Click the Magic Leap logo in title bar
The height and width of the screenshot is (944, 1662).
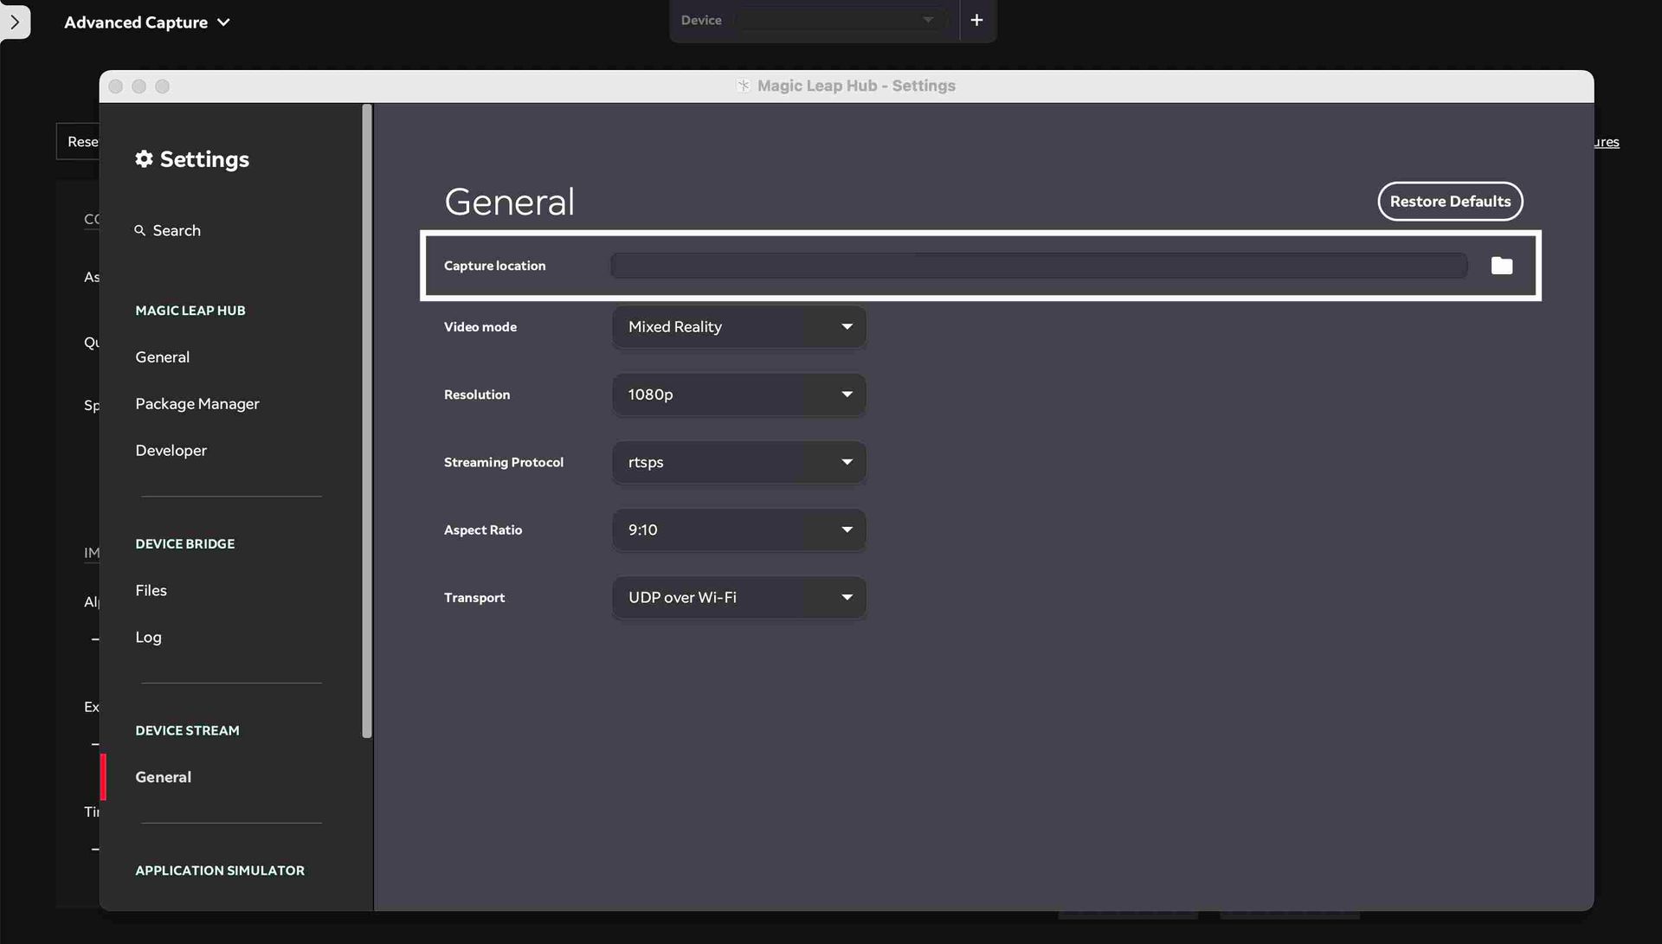743,86
